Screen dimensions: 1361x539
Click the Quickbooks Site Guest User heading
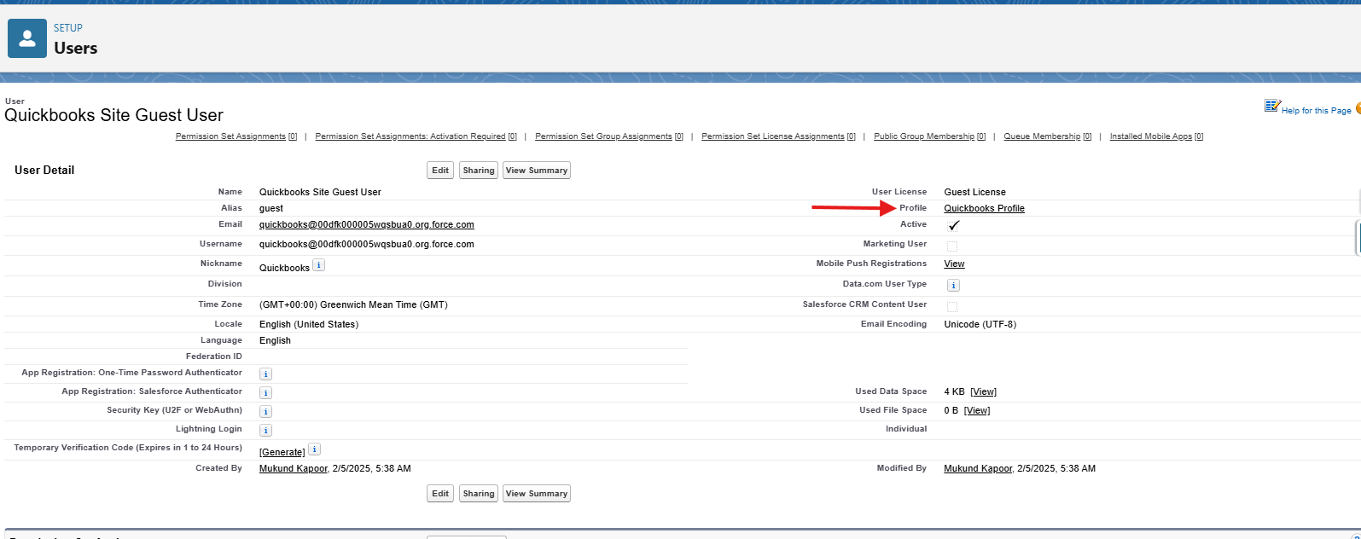(x=113, y=115)
